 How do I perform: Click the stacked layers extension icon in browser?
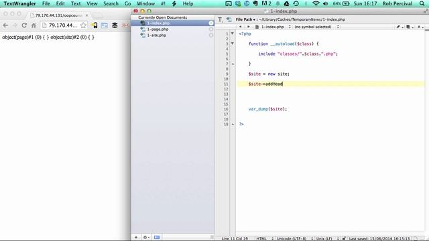coord(115,25)
